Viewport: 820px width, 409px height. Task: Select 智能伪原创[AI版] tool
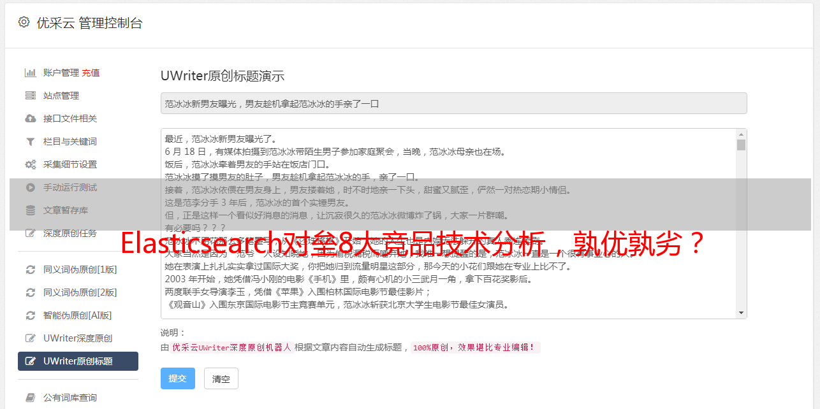tap(78, 315)
